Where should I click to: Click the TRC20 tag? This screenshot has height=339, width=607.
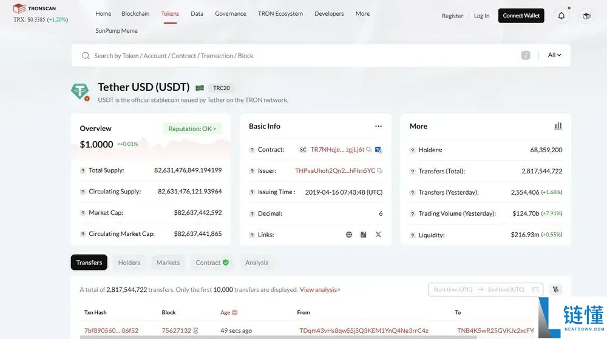pyautogui.click(x=222, y=88)
